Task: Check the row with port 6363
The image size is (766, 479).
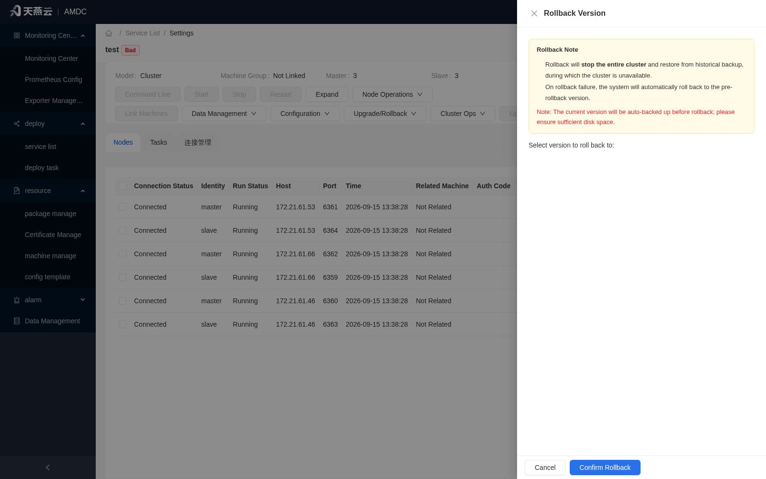Action: point(123,324)
